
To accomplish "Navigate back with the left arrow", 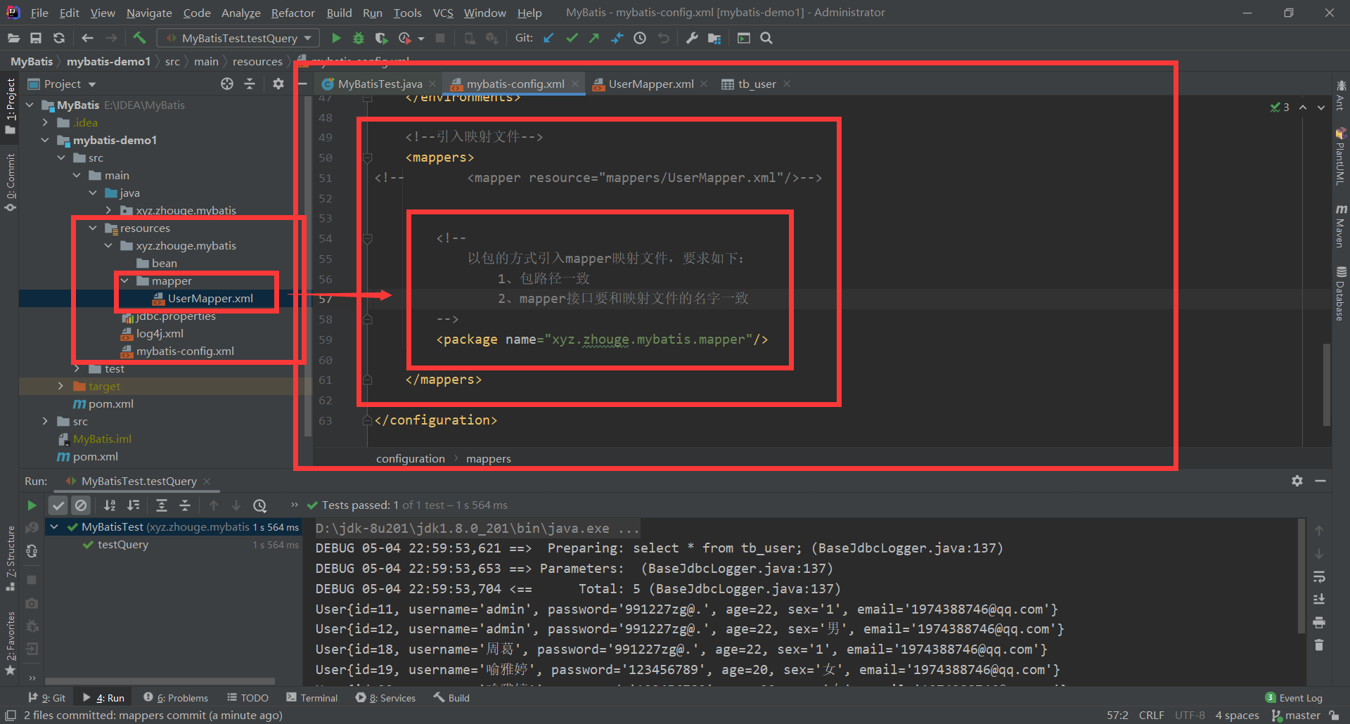I will point(87,38).
